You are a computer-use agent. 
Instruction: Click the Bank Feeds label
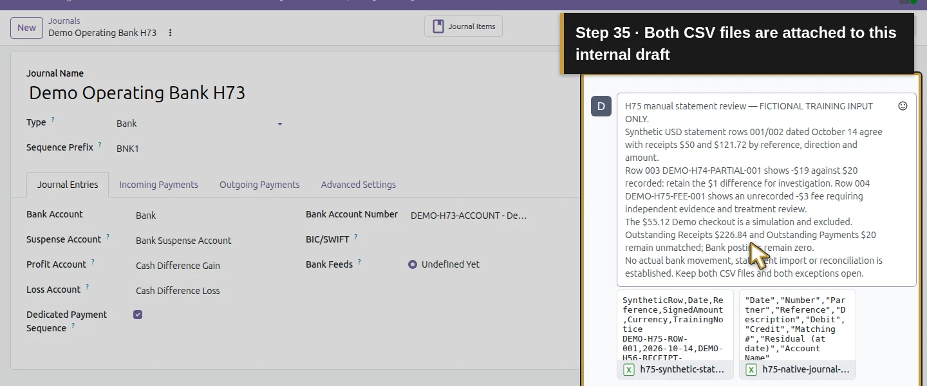pos(329,264)
